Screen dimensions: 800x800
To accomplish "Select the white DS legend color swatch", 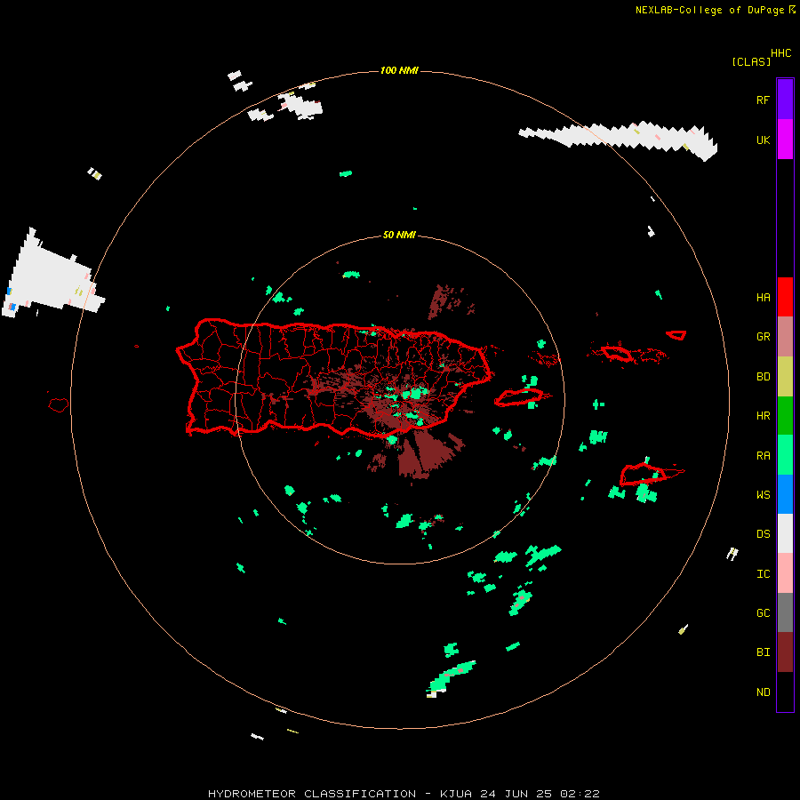I will pos(785,533).
